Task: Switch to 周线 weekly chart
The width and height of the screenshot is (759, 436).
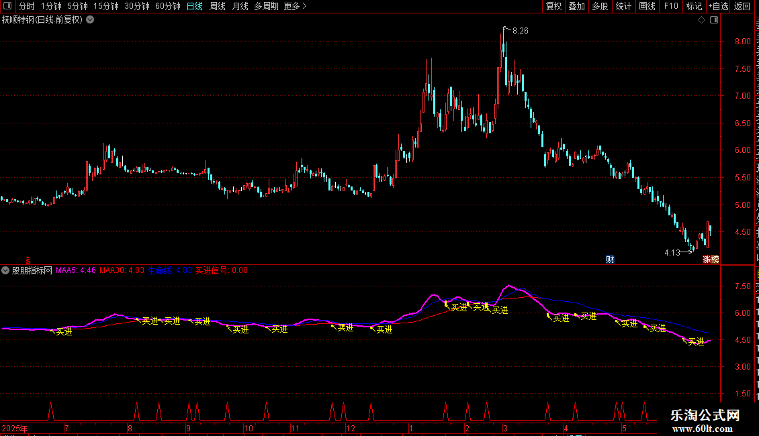Action: tap(218, 6)
